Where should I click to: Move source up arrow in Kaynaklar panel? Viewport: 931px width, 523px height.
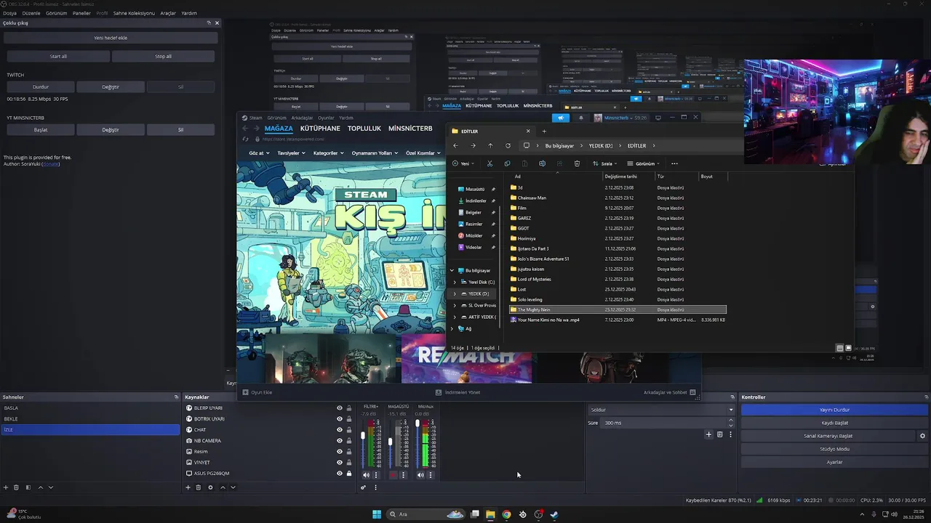tap(223, 487)
